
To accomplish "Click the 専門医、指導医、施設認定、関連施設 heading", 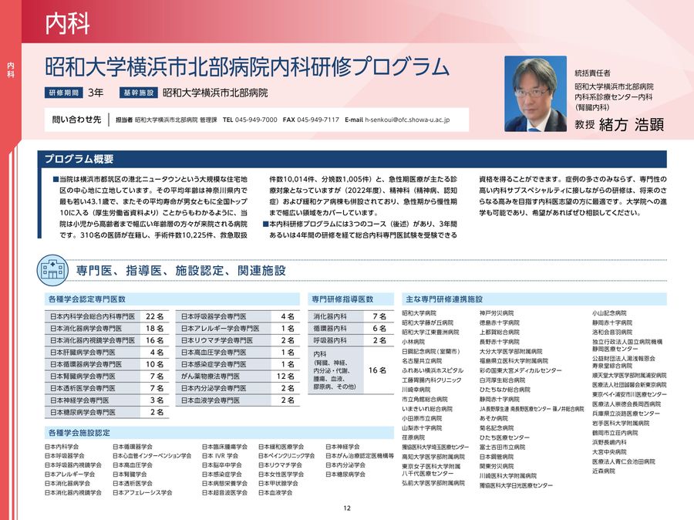I will coord(181,270).
